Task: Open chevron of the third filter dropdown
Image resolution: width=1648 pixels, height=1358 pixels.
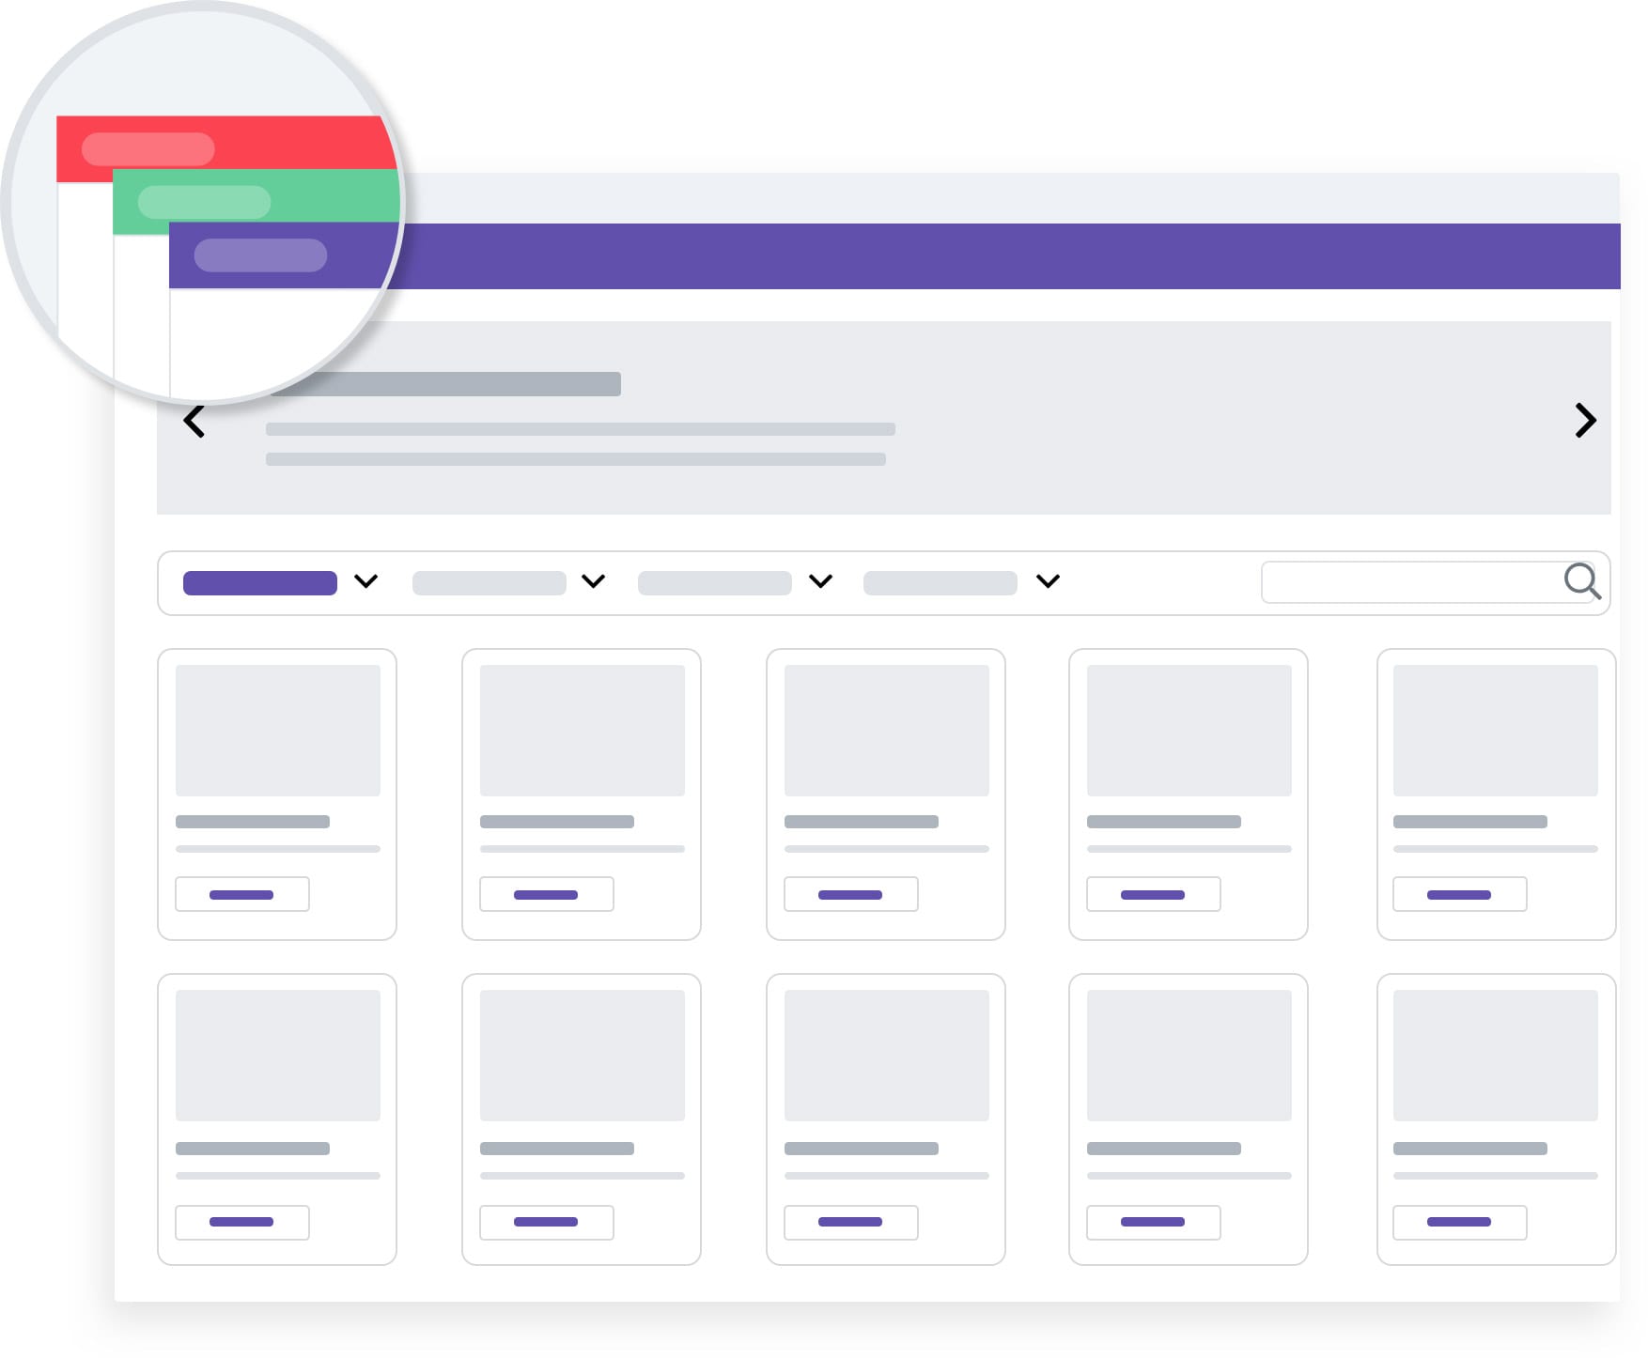Action: click(821, 581)
